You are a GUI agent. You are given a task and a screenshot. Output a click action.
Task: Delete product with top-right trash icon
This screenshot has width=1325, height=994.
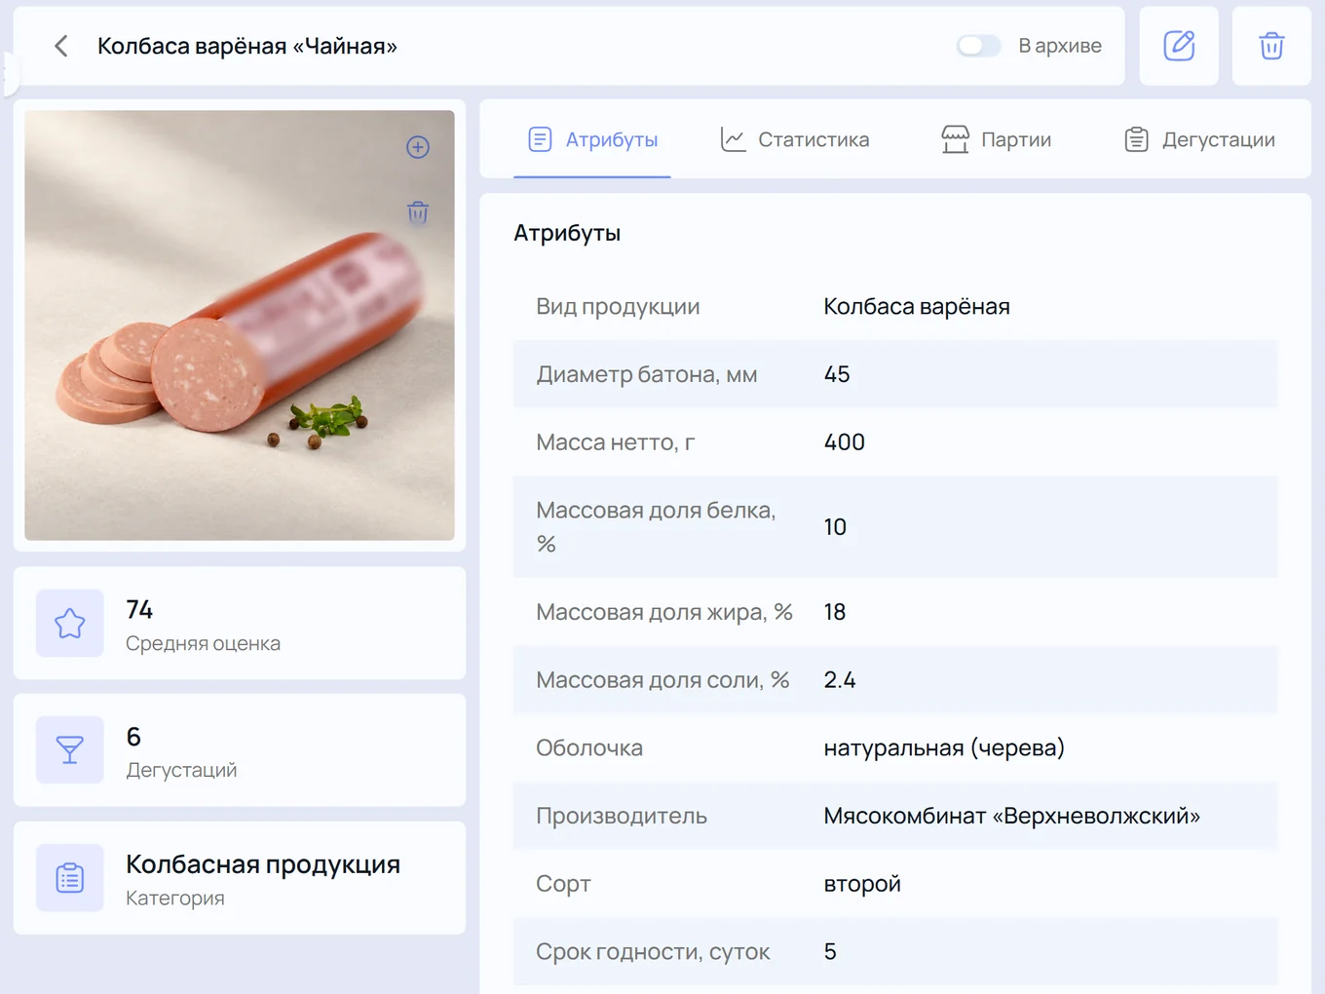1271,46
